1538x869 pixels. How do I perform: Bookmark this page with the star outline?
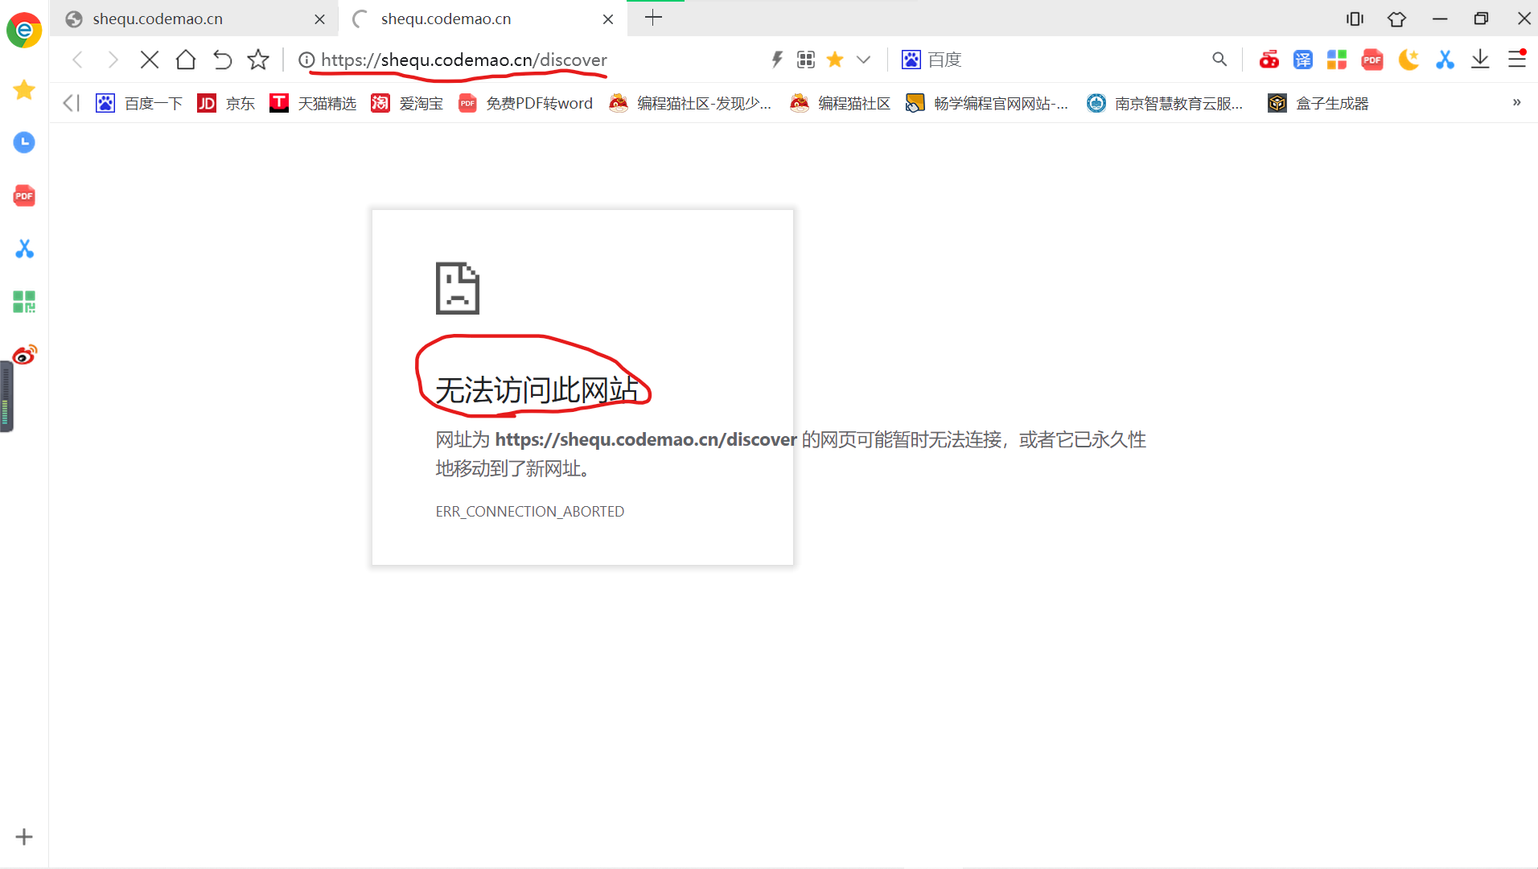(258, 60)
